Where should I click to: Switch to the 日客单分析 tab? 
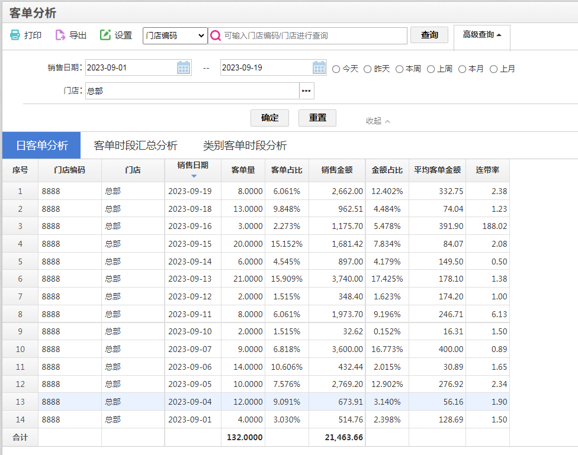coord(41,145)
